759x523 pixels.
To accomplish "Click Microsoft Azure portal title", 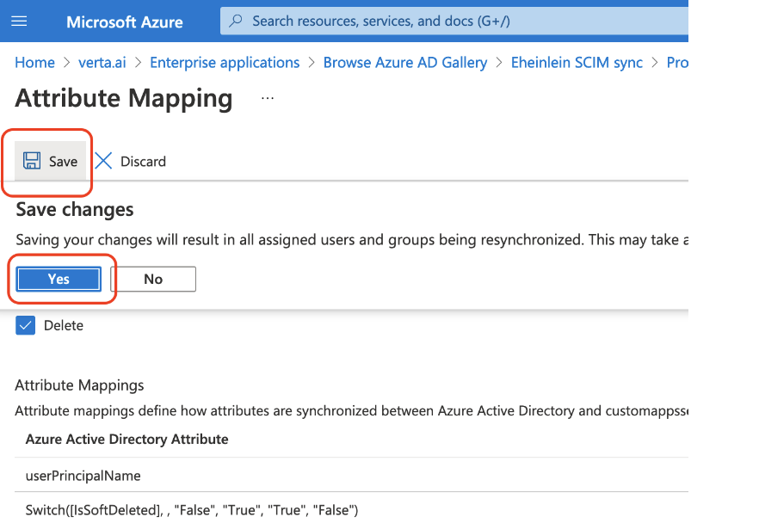I will click(x=125, y=22).
